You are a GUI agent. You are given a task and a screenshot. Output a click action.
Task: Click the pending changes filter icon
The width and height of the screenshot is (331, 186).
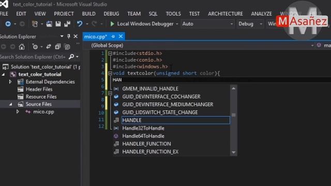coord(35,47)
